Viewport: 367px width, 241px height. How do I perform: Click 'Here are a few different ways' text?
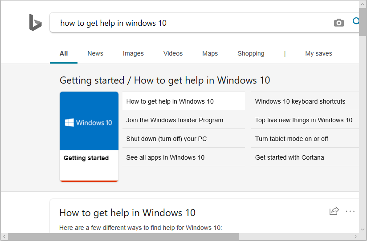coord(140,228)
